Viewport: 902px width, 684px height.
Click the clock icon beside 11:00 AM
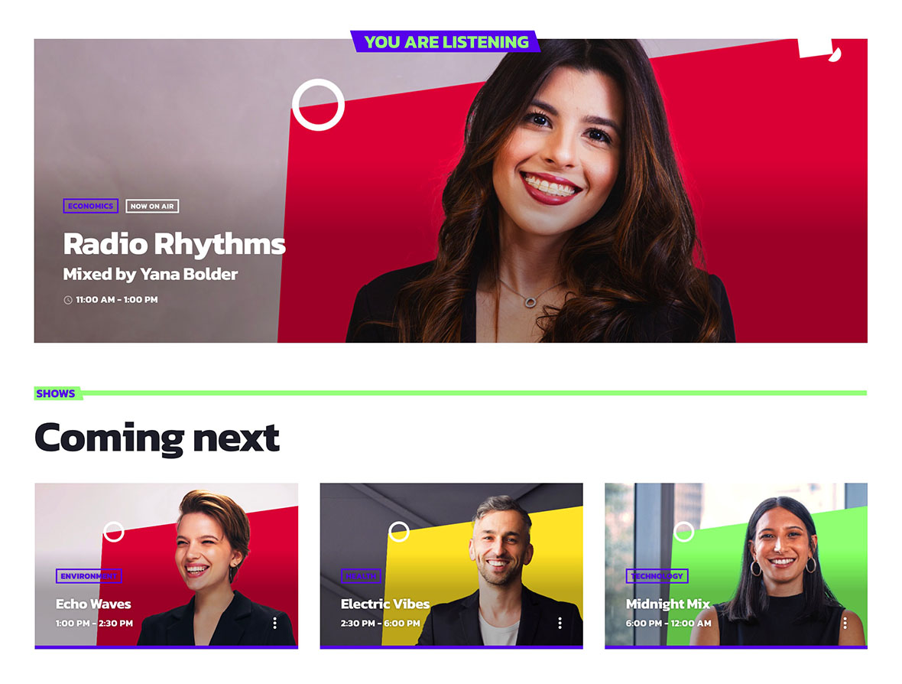pos(68,300)
